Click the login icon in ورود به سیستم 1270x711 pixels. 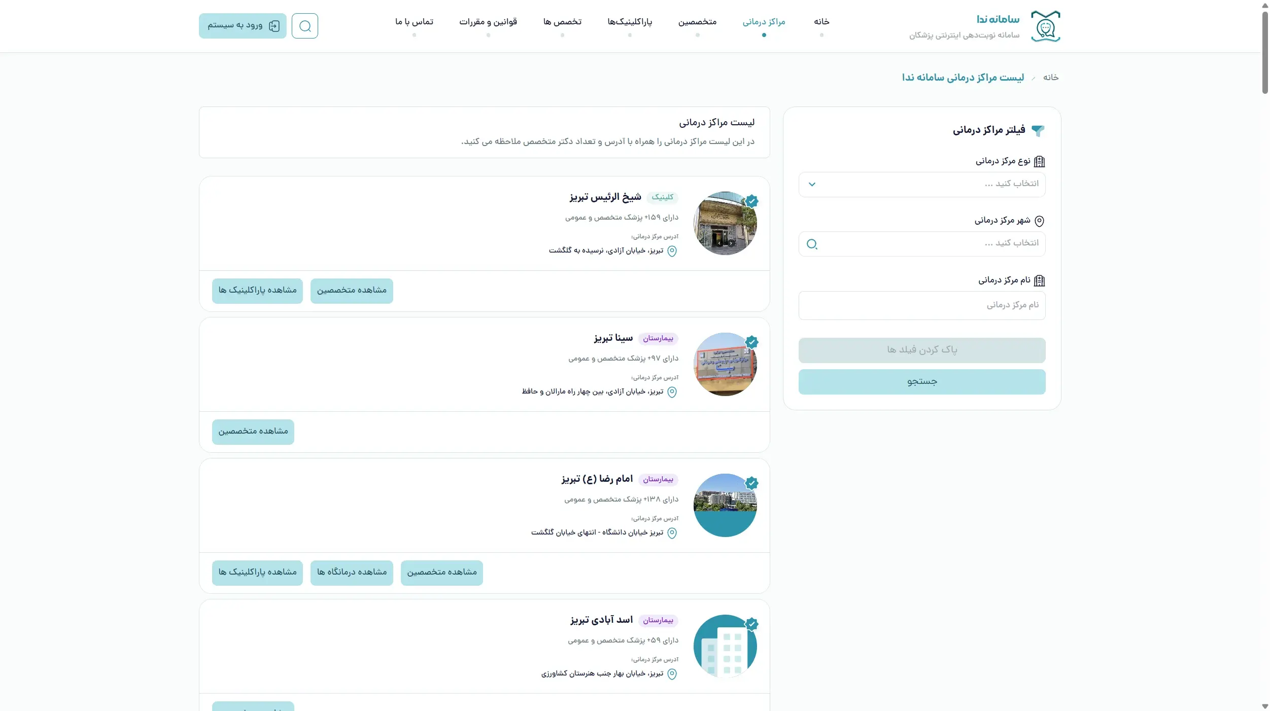[274, 26]
